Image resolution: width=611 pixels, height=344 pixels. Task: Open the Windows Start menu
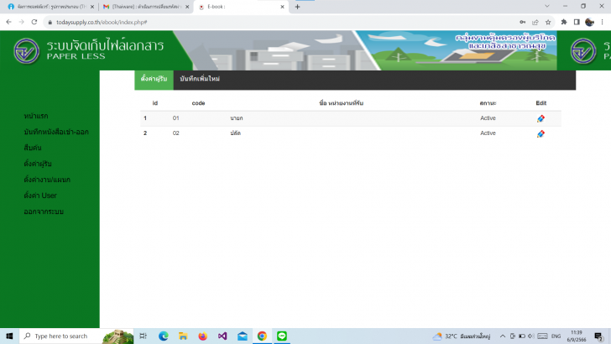tap(9, 336)
